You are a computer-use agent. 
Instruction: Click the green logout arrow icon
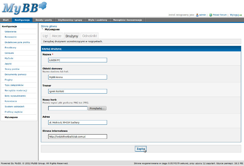coord(241,15)
